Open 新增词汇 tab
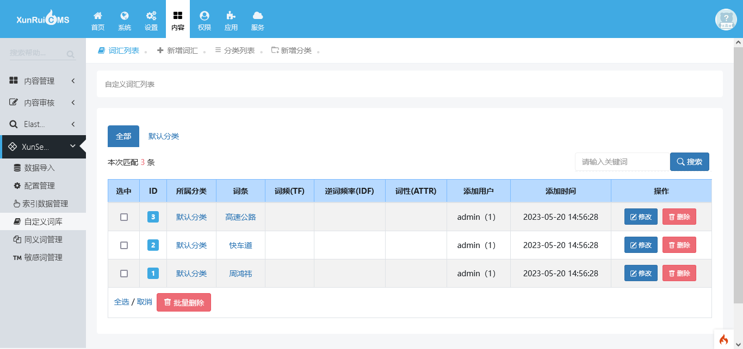This screenshot has height=349, width=743. (177, 50)
